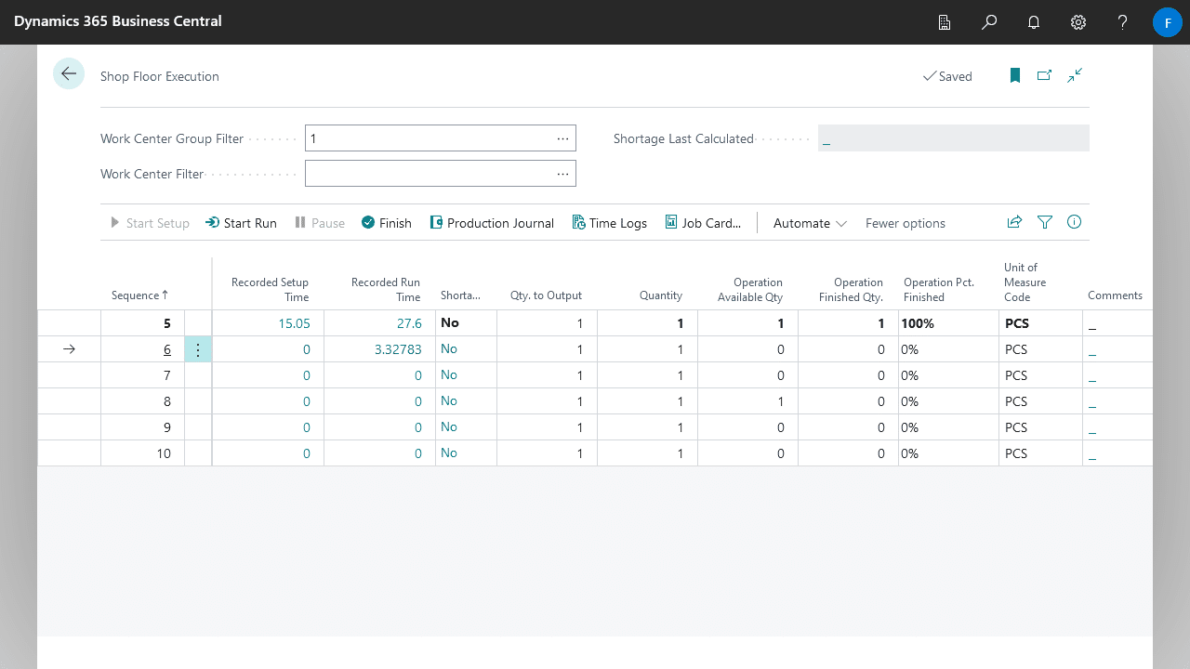Open the page search magnifier icon

point(989,21)
